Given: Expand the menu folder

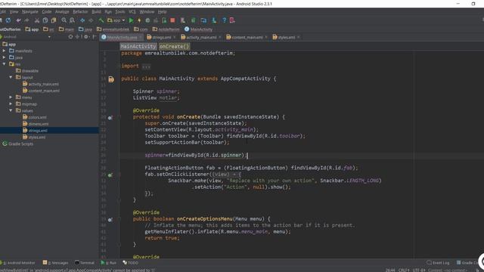Looking at the screenshot, I should (11, 97).
